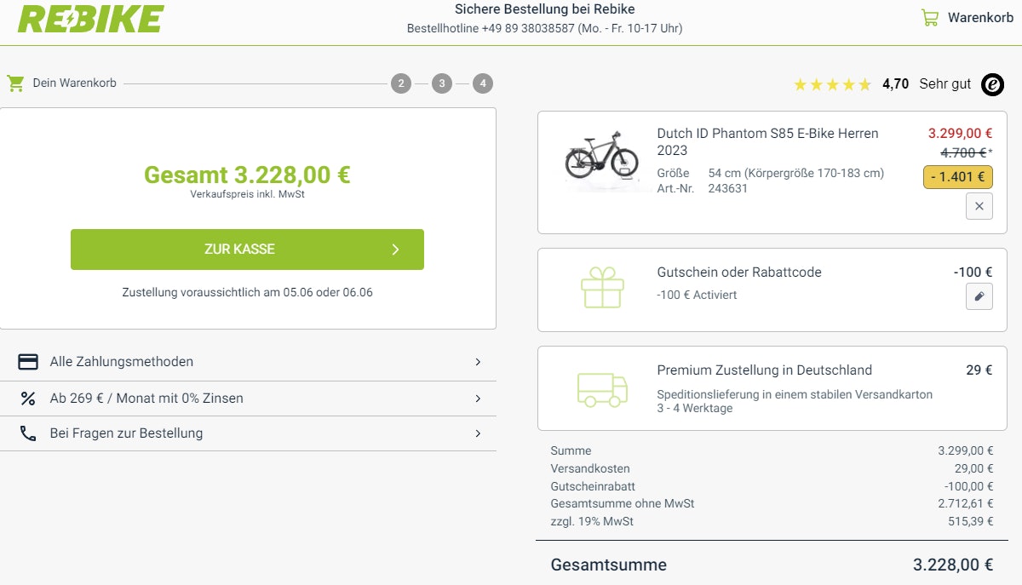Click the cart icon beside Dein Warenkorb
Viewport: 1022px width, 585px height.
(x=14, y=83)
